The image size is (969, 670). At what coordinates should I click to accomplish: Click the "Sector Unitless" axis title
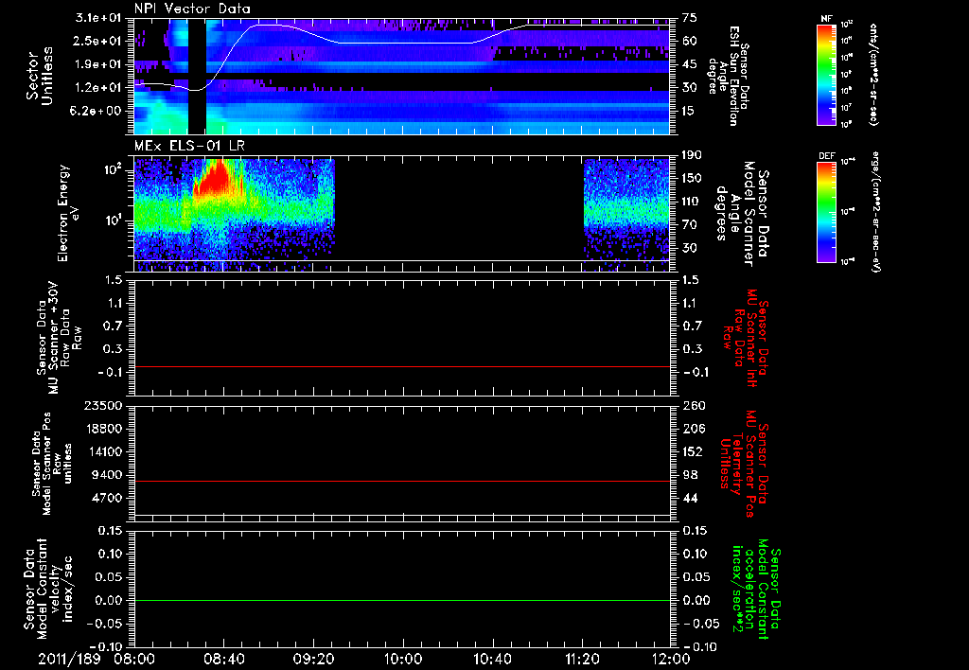(x=40, y=76)
